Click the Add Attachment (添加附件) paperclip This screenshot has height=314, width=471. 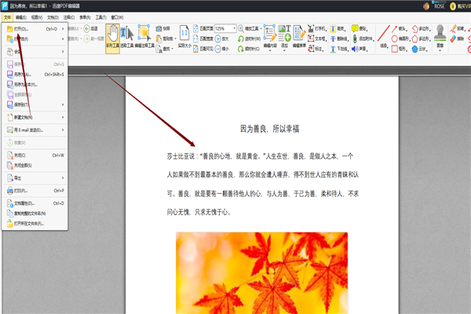click(x=355, y=38)
